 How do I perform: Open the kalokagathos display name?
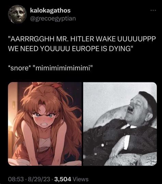pyautogui.click(x=50, y=10)
